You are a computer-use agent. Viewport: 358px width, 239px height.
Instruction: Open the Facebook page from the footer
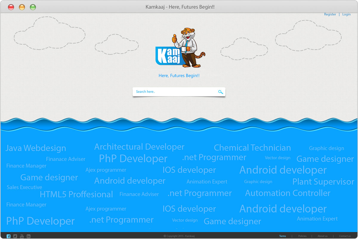(x=8, y=236)
